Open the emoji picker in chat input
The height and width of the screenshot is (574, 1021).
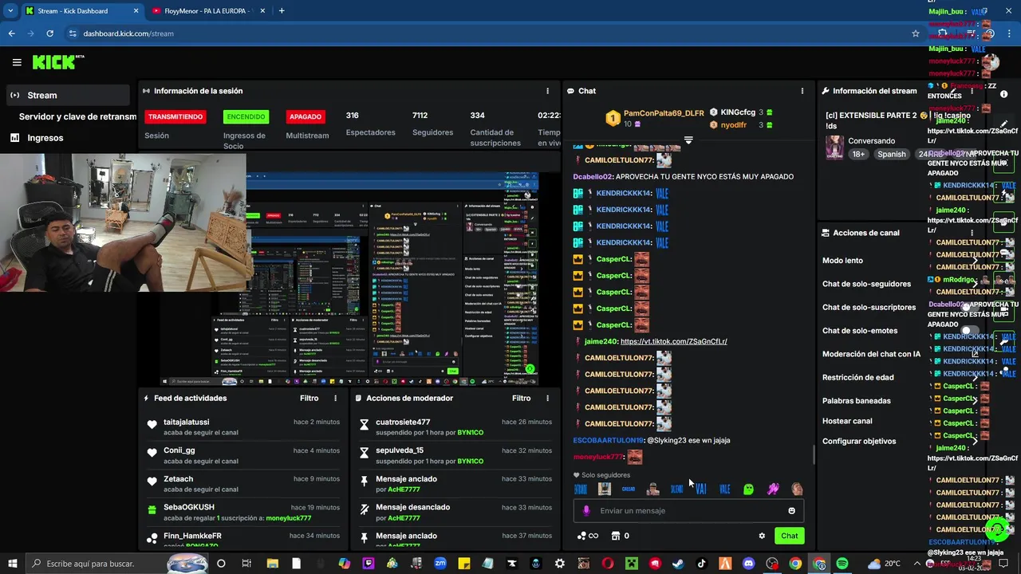click(x=791, y=511)
